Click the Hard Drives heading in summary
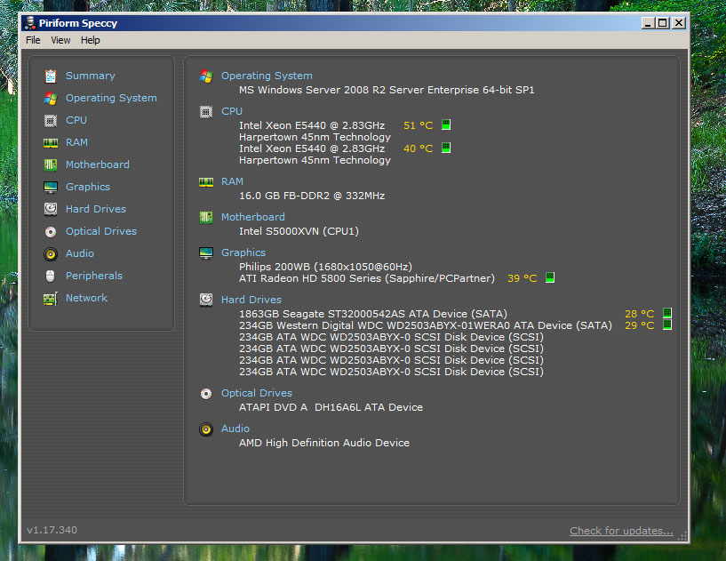The height and width of the screenshot is (561, 726). coord(251,300)
